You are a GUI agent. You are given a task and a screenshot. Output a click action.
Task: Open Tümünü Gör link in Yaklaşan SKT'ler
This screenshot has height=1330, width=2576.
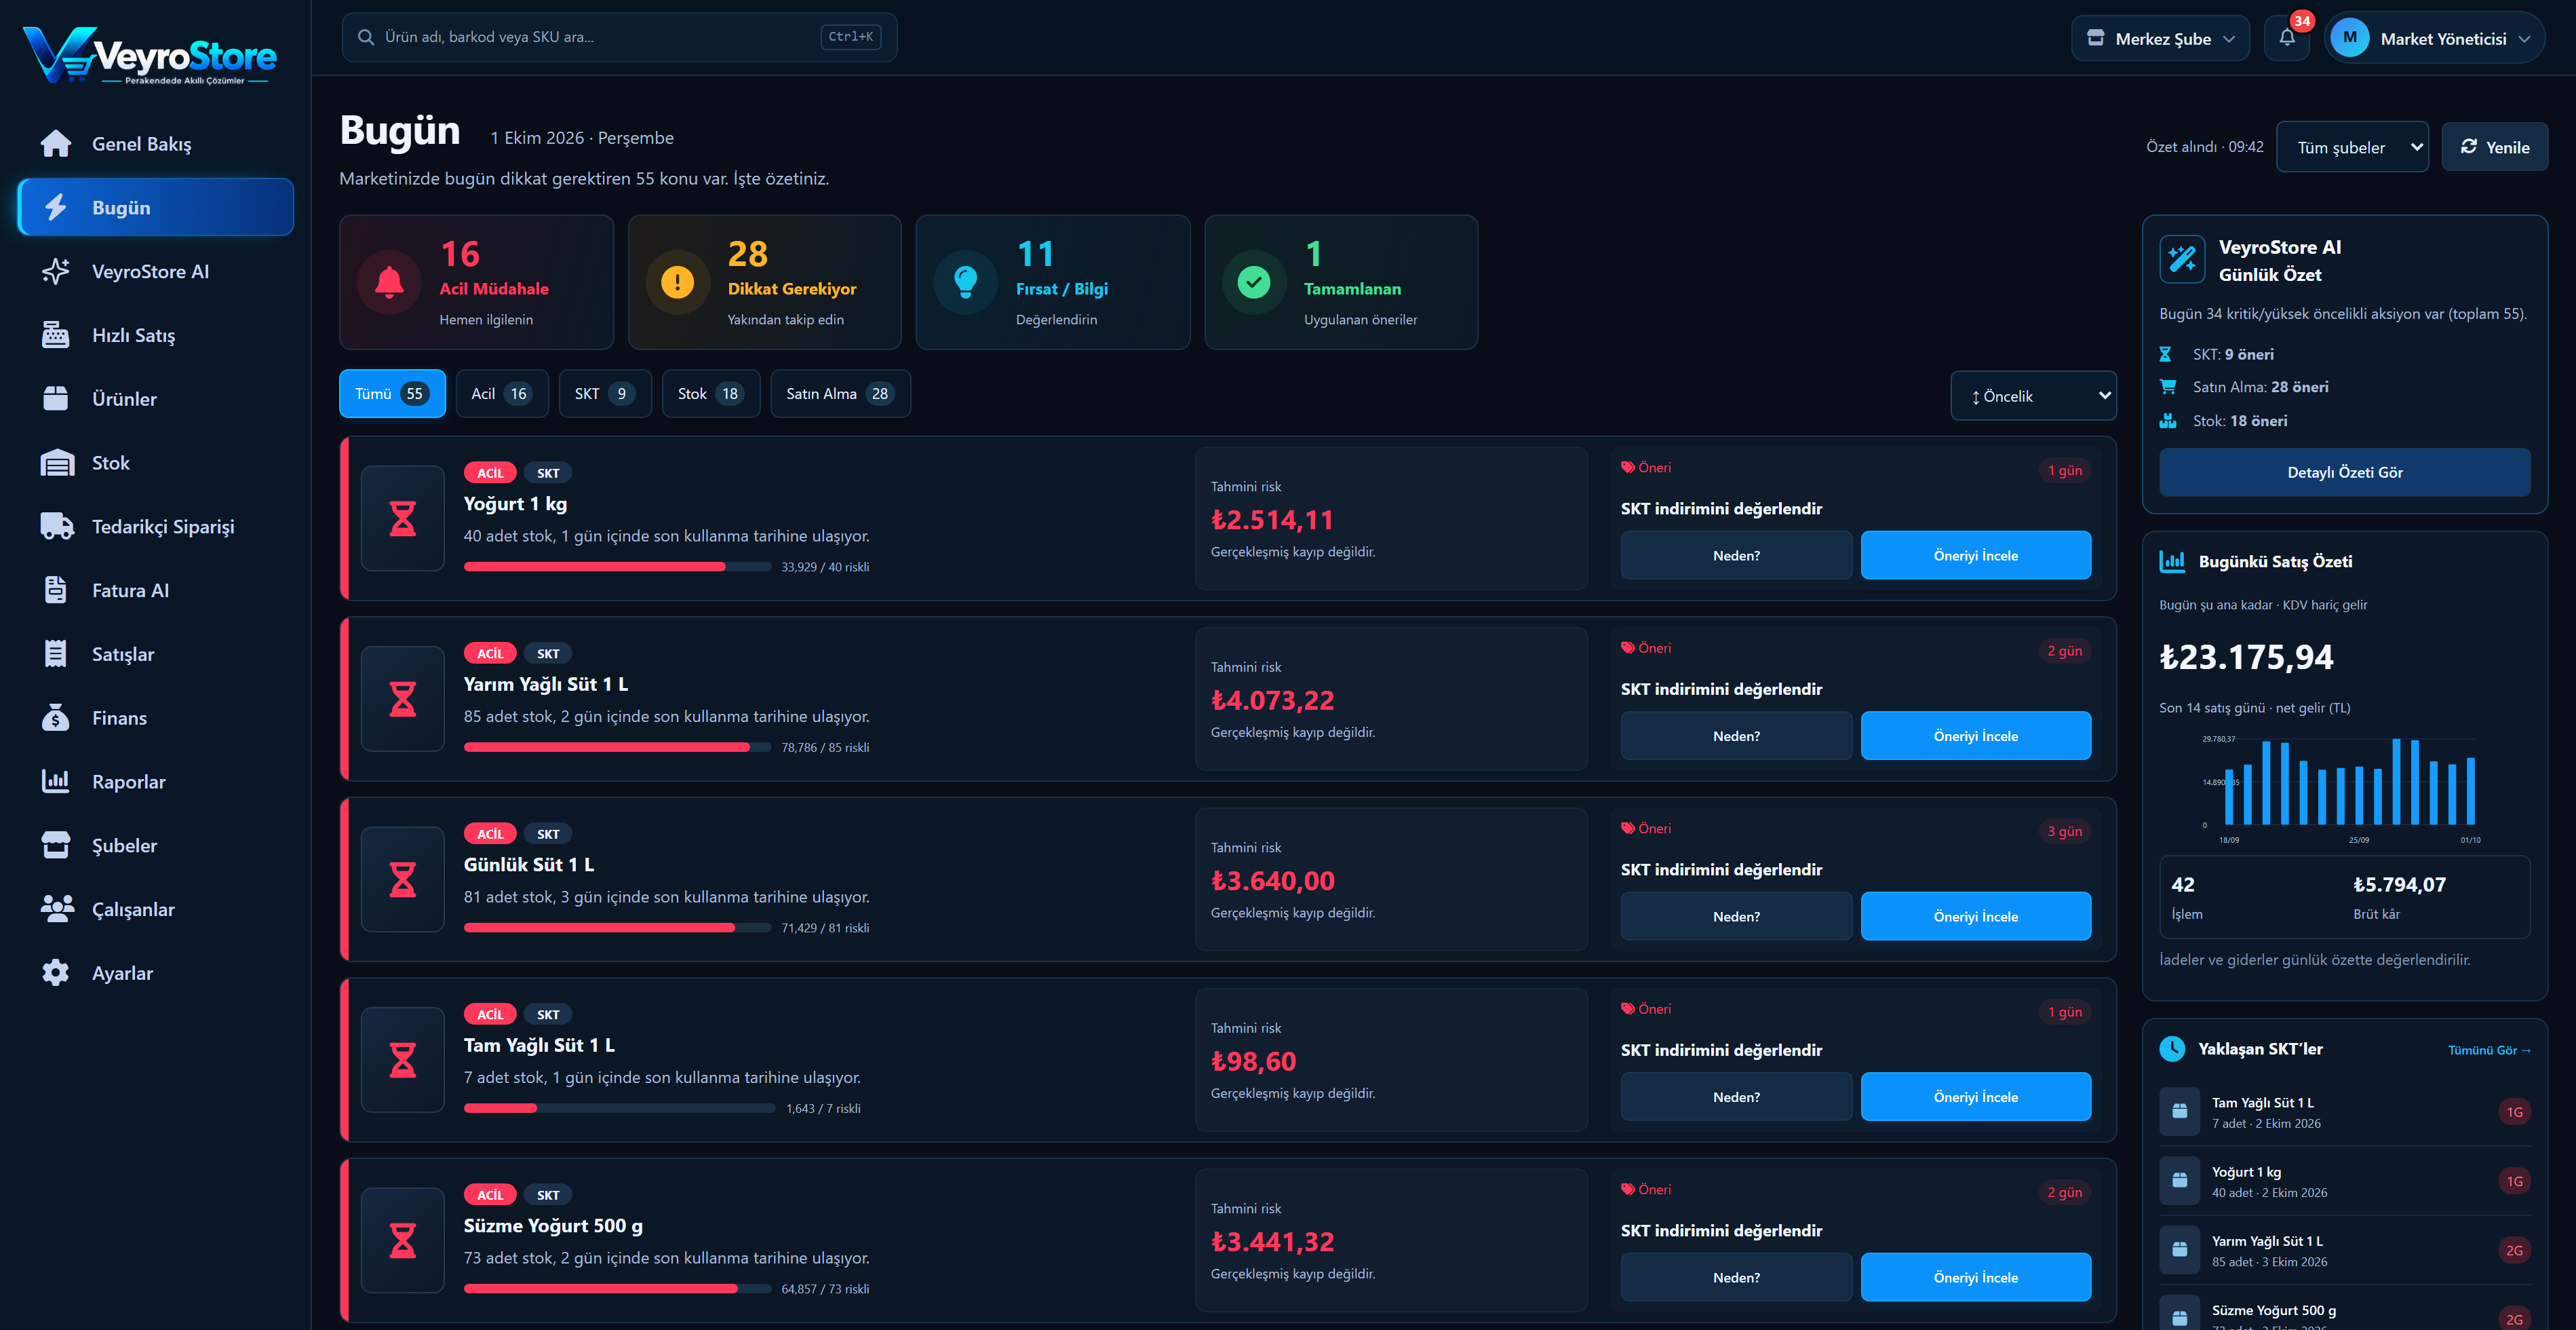[2489, 1050]
